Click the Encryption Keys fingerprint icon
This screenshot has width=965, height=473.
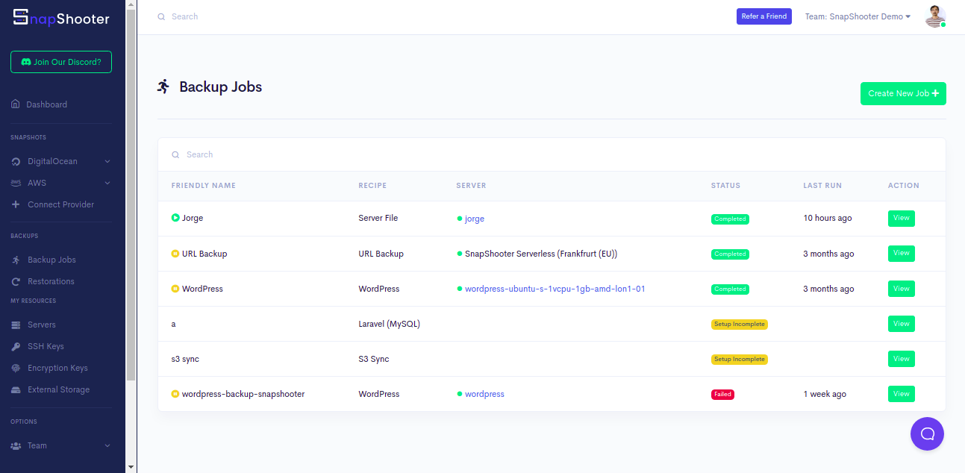(x=16, y=368)
